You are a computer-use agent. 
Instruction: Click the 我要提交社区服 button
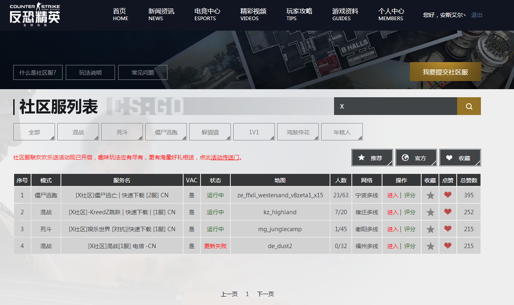coord(445,71)
